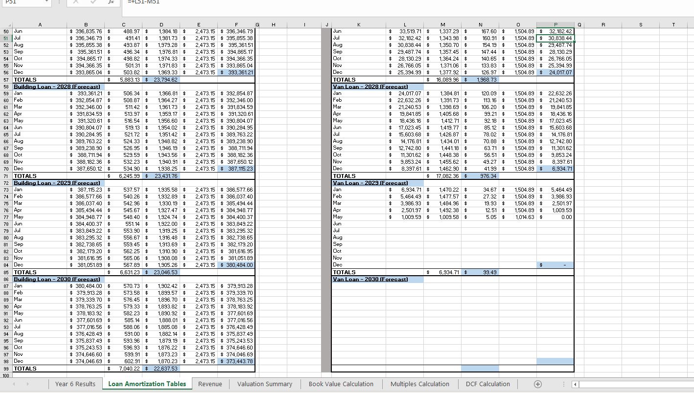
Task: Select column K header
Action: [x=358, y=24]
